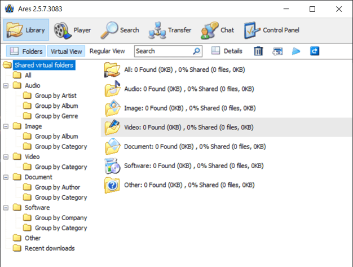Collapse the Software tree node
Screen dimensions: 353x267
tap(6, 208)
